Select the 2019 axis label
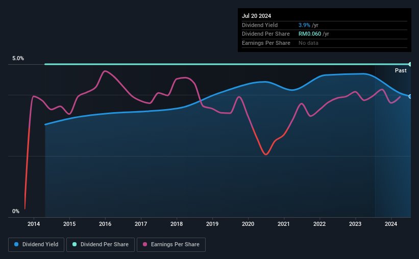This screenshot has width=419, height=259. pyautogui.click(x=212, y=224)
